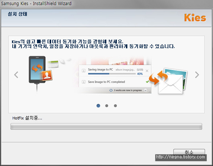Click the orange sync arrows on phone screen
213x166 pixels.
(37, 68)
